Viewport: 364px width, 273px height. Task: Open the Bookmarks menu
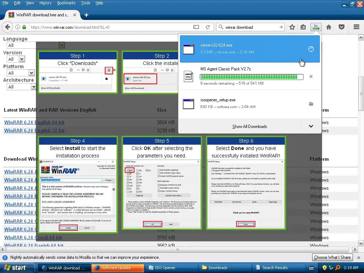point(66,3)
